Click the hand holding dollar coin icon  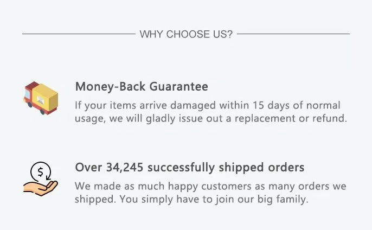pos(41,180)
